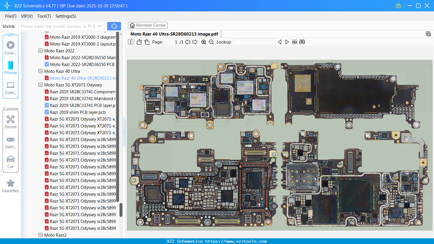Click the Page number field

pyautogui.click(x=172, y=42)
